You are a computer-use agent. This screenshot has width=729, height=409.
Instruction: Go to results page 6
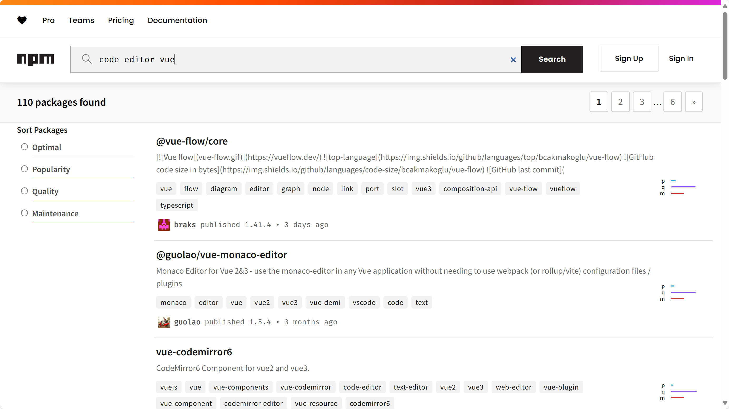(x=672, y=102)
